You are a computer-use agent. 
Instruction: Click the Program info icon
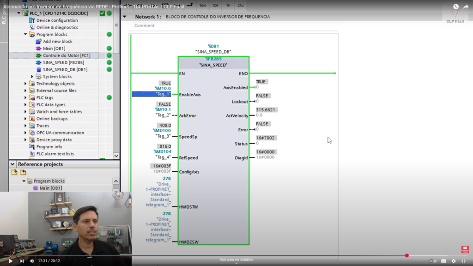click(x=32, y=146)
